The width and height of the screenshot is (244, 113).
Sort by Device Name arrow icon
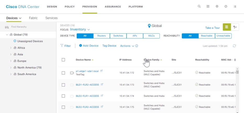click(x=93, y=60)
